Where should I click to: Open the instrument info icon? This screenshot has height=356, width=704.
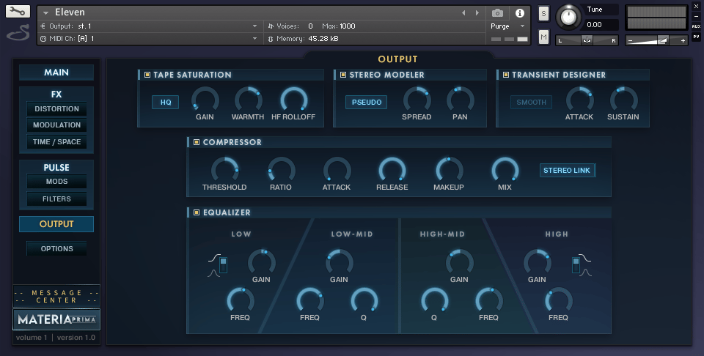pyautogui.click(x=520, y=13)
